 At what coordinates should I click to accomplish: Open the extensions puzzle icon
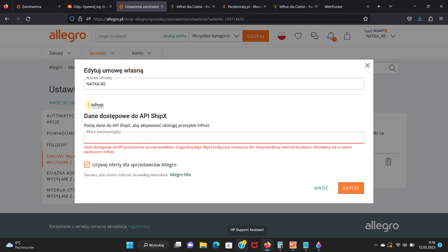click(431, 19)
